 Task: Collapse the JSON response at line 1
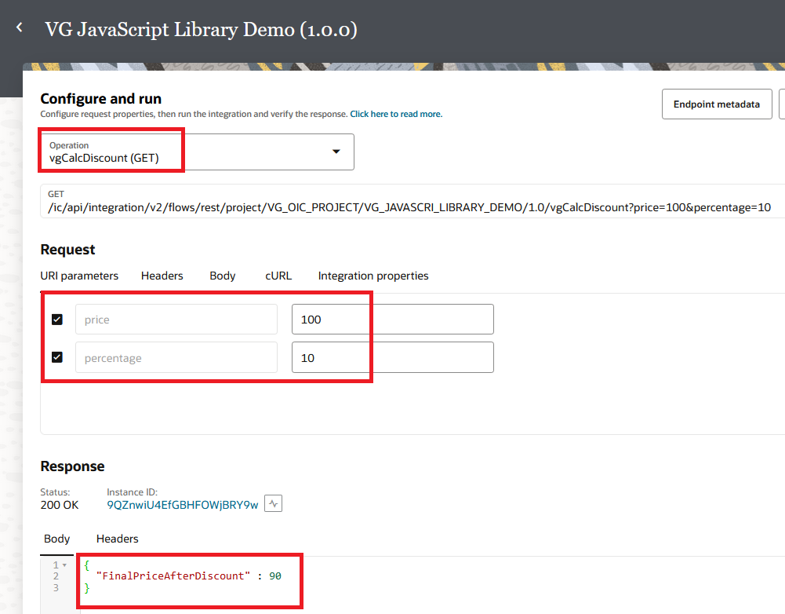pyautogui.click(x=64, y=565)
